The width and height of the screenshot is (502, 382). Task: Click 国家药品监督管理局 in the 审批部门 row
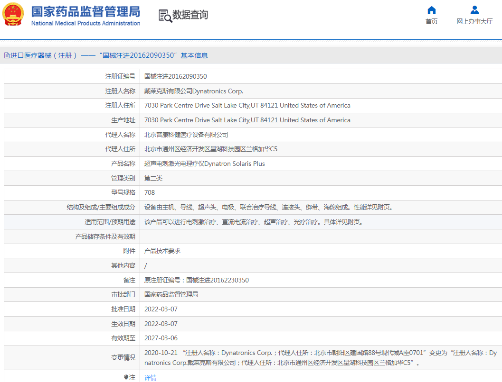click(171, 294)
